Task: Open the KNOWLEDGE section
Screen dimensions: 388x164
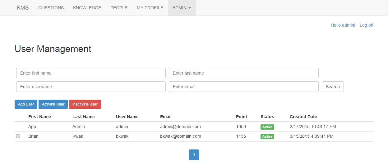Action: tap(87, 8)
